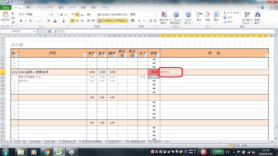The height and width of the screenshot is (156, 278).
Task: Toggle middle vertical alignment
Action: coord(77,15)
